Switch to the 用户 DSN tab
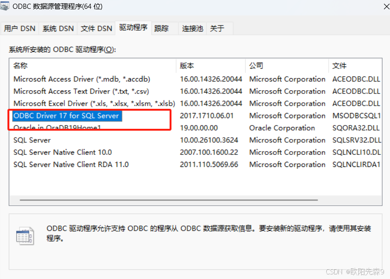This screenshot has height=279, width=390. (20, 28)
